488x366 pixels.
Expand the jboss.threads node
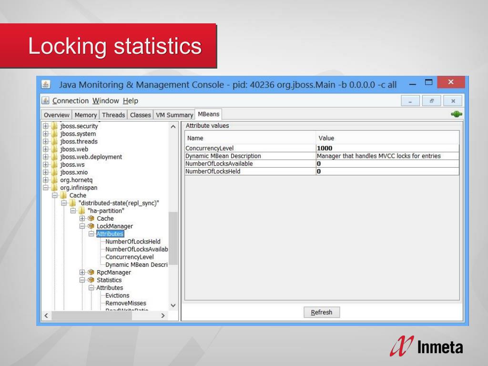point(46,142)
